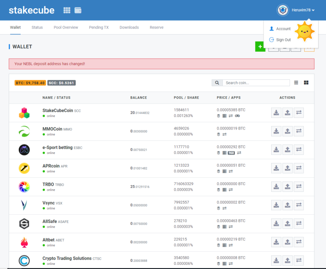Go to the Pool Overview tab
Image resolution: width=326 pixels, height=269 pixels.
click(x=66, y=27)
